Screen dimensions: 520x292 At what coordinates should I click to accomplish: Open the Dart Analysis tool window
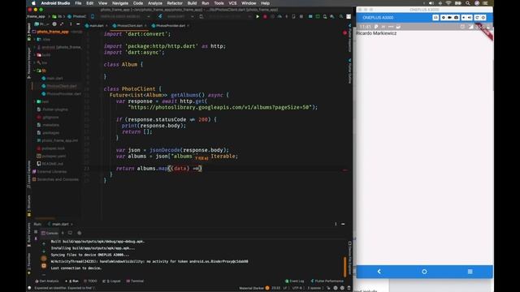pos(47,281)
